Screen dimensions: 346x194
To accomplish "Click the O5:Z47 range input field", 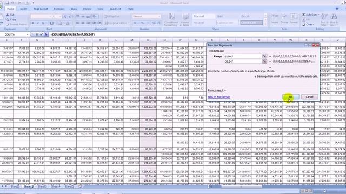I will coord(243,61).
